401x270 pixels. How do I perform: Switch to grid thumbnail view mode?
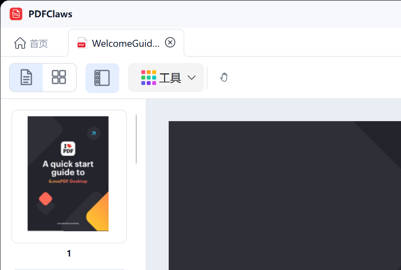tap(59, 77)
